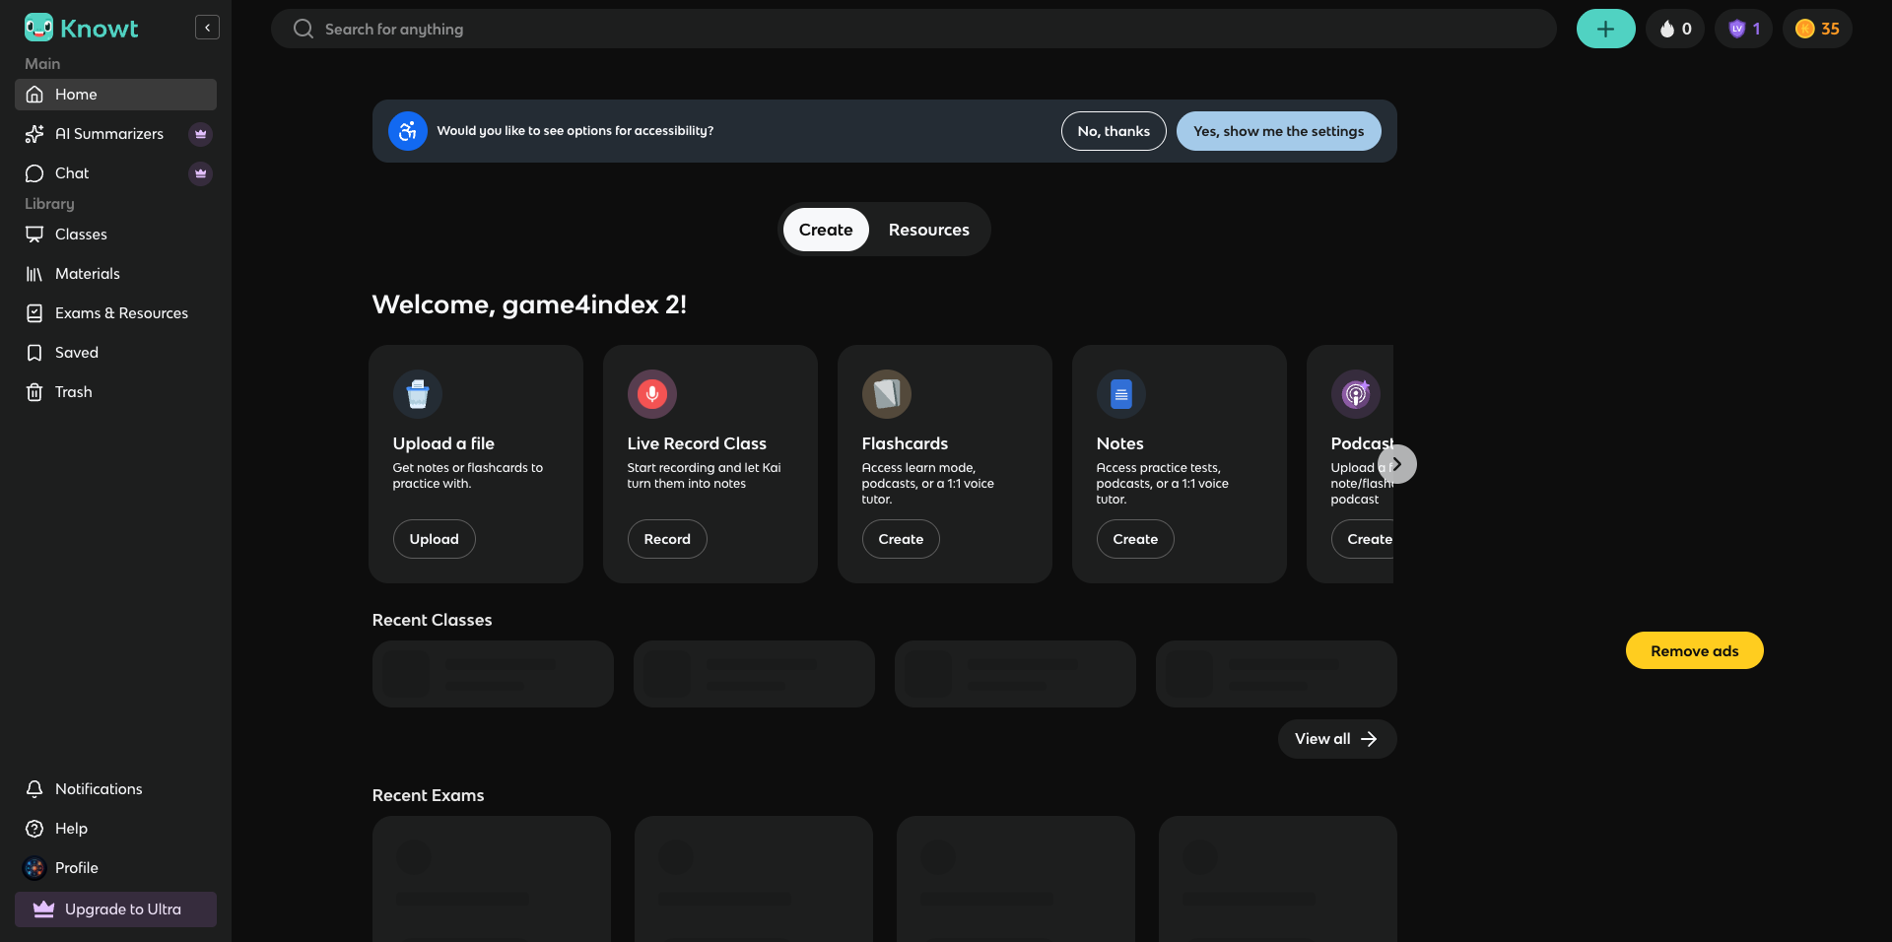
Task: Collapse the sidebar with the chevron button
Action: (x=207, y=28)
